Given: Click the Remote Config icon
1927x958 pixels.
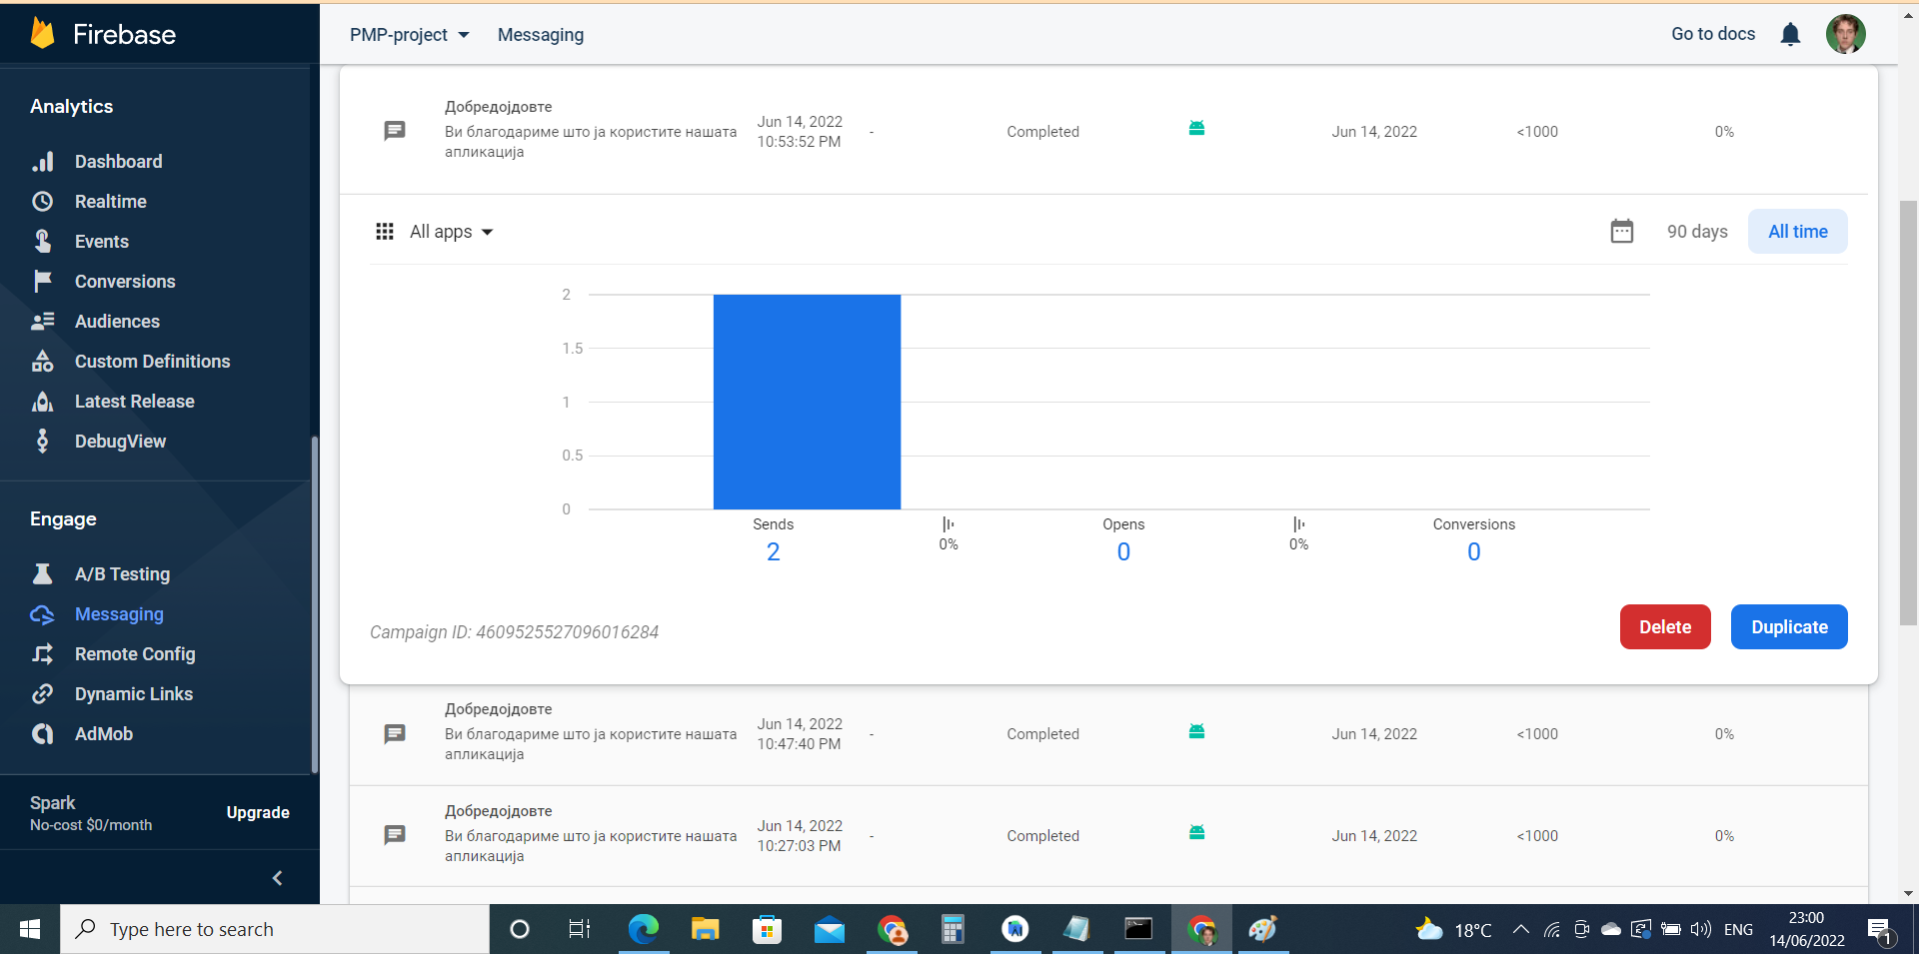Looking at the screenshot, I should 42,654.
